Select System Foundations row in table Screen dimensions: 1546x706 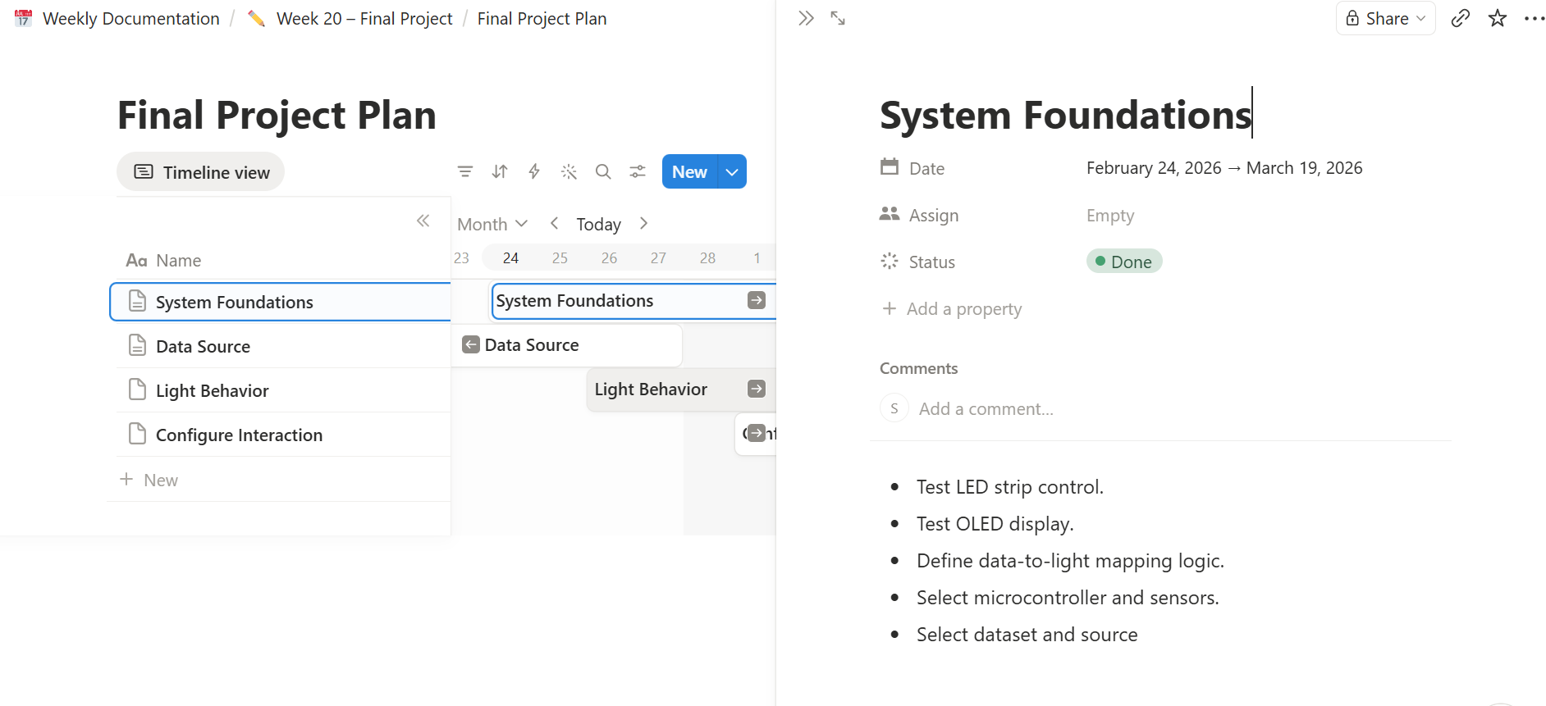pyautogui.click(x=281, y=302)
